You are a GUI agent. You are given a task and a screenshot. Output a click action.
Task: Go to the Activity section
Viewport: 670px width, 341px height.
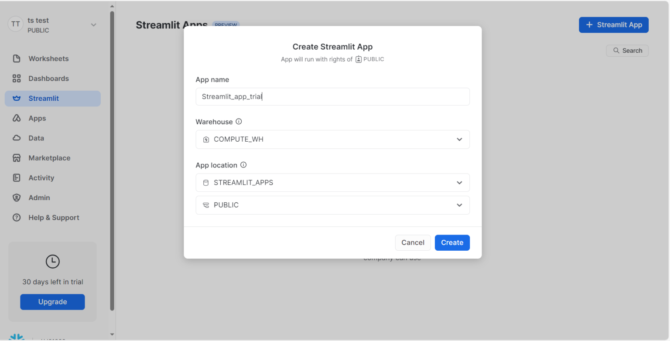click(41, 178)
